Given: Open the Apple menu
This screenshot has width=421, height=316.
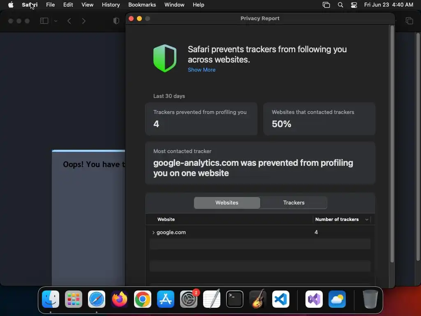Looking at the screenshot, I should pos(11,5).
